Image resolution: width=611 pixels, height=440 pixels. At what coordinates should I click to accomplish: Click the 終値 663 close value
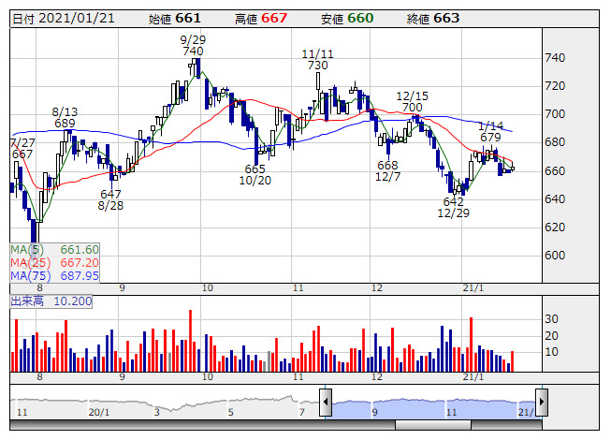433,19
